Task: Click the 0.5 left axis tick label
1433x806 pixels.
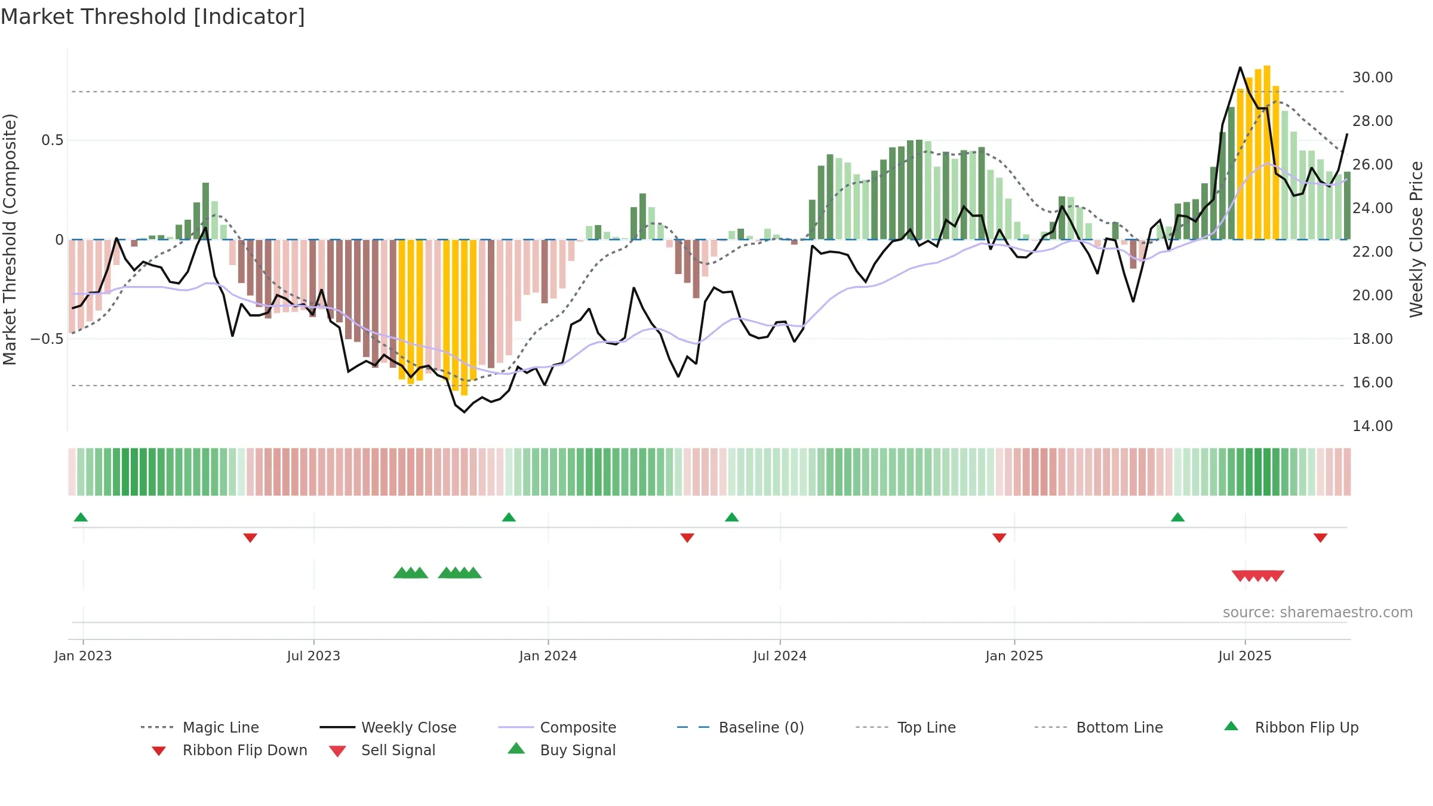Action: click(52, 140)
